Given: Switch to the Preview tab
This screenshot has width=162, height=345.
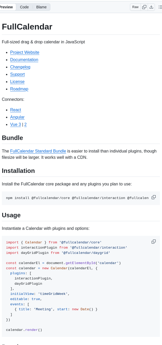Looking at the screenshot, I should pyautogui.click(x=6, y=7).
